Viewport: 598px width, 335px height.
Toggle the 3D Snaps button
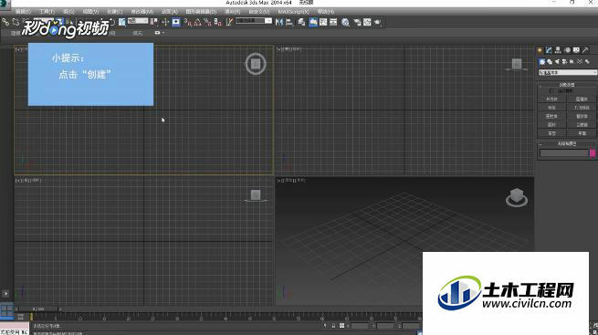[187, 22]
